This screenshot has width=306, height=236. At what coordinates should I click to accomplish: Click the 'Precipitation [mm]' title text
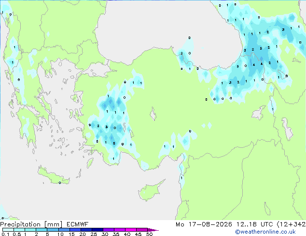31,224
